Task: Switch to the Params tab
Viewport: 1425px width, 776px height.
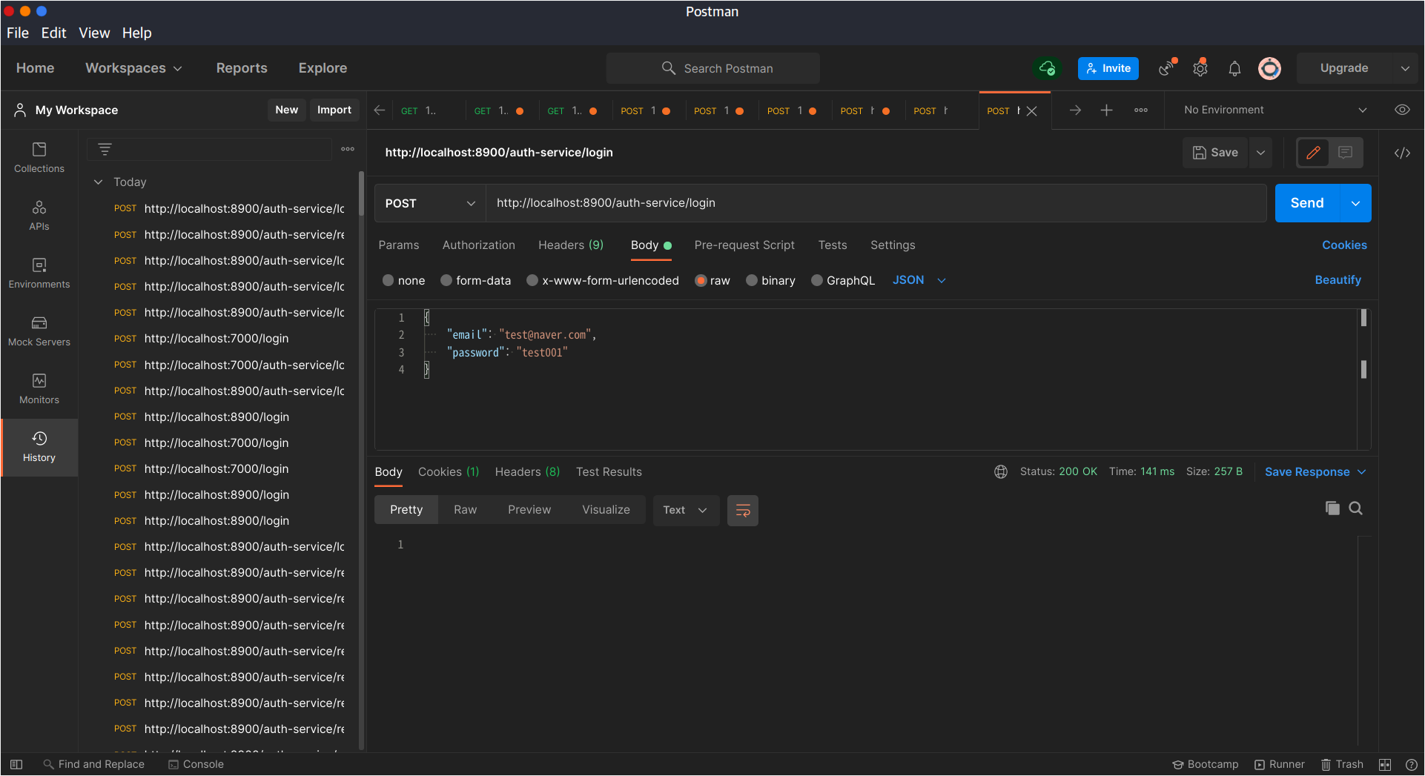Action: point(399,245)
